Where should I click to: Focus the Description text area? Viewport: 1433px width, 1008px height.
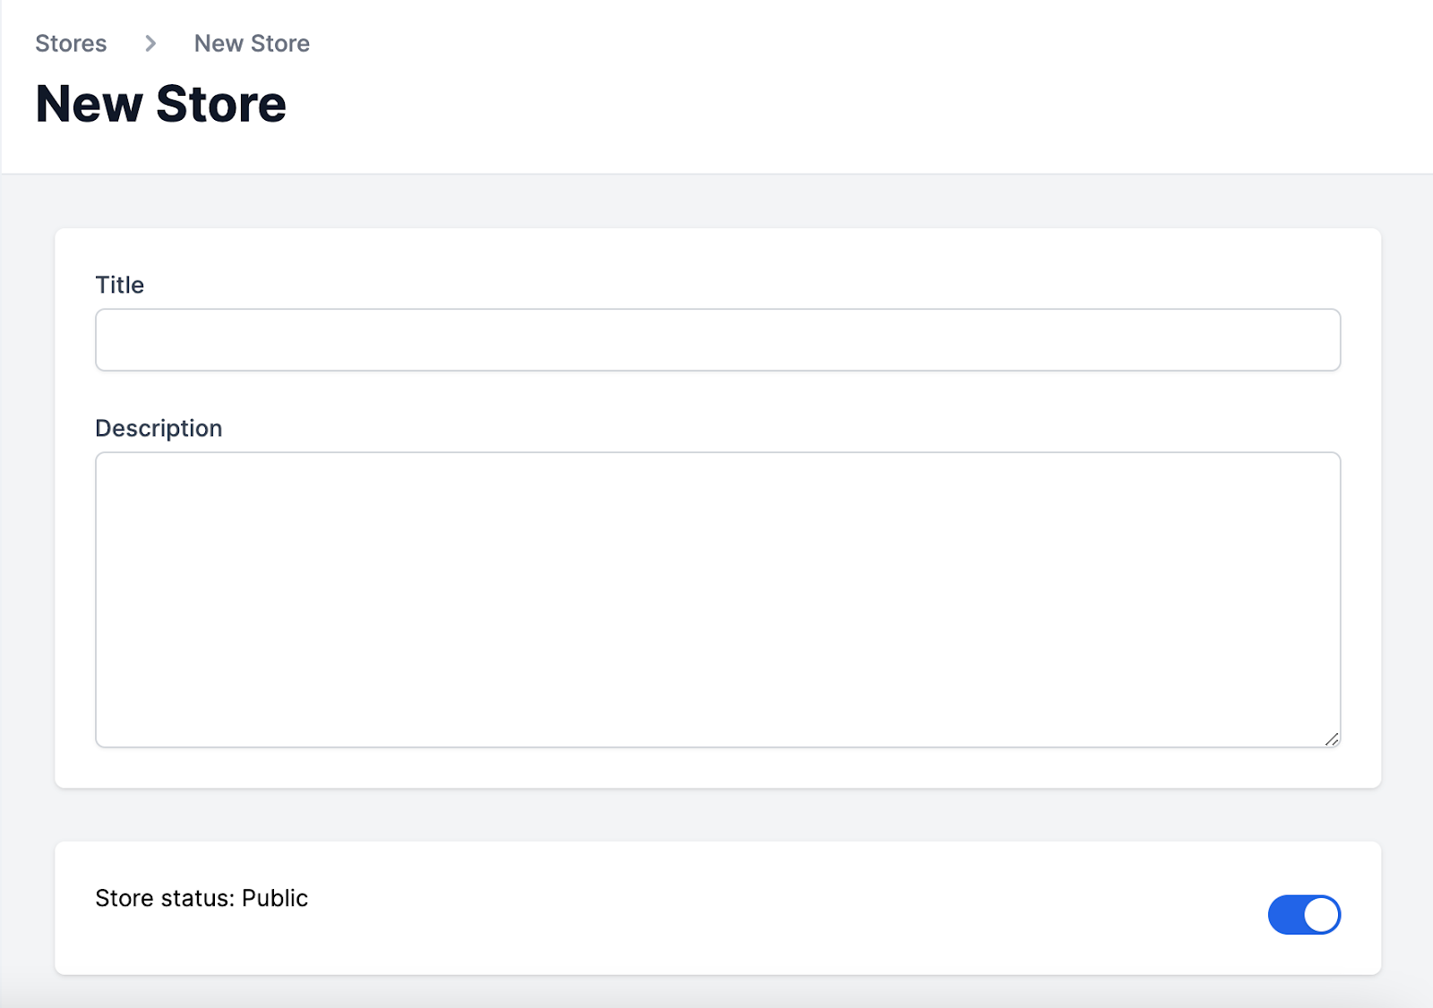[x=717, y=600]
